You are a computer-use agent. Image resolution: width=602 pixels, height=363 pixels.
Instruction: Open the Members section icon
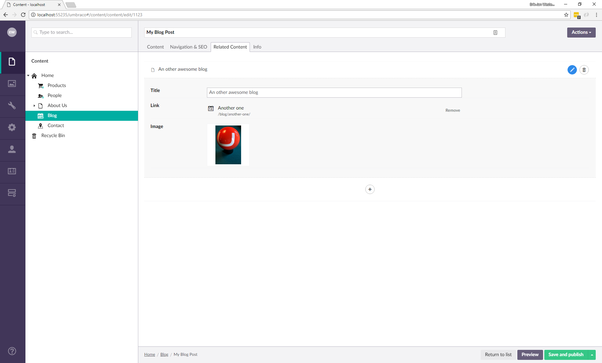point(12,171)
